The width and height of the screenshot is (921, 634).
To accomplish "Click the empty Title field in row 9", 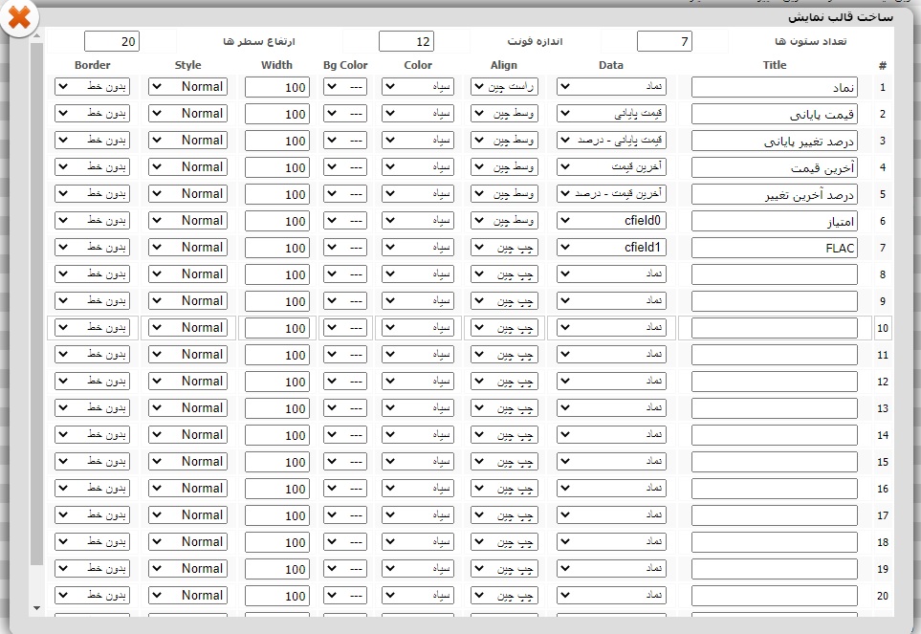I will click(774, 302).
